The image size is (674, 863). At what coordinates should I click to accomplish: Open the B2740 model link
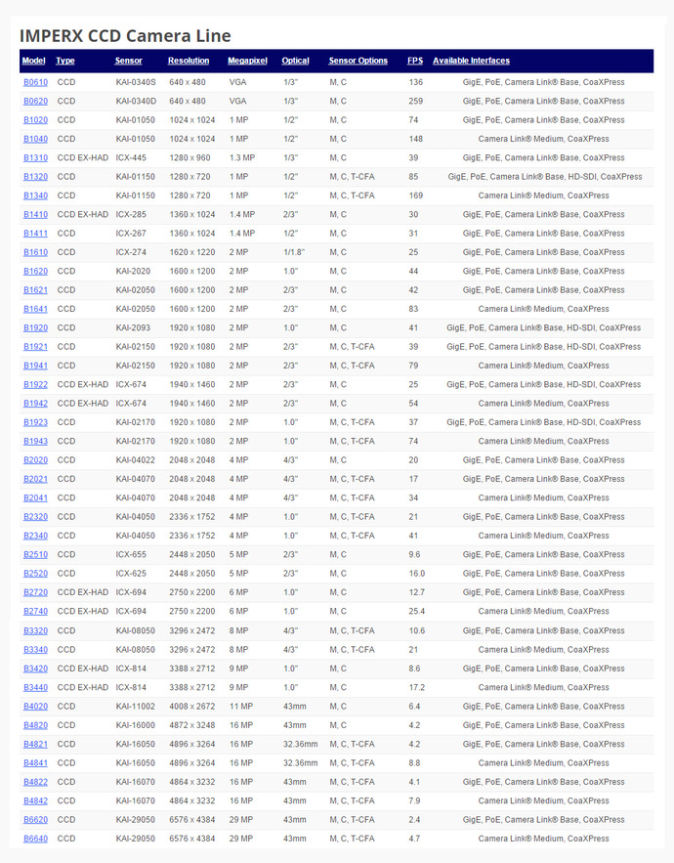pos(36,612)
